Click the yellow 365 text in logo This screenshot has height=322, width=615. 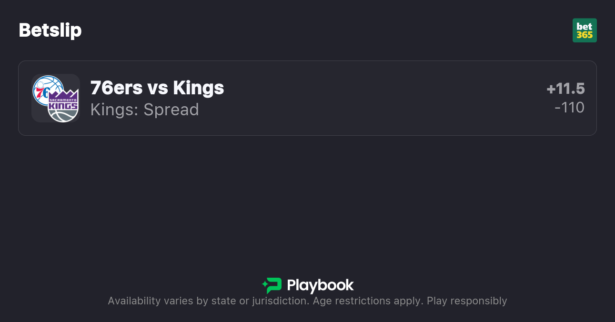click(585, 35)
